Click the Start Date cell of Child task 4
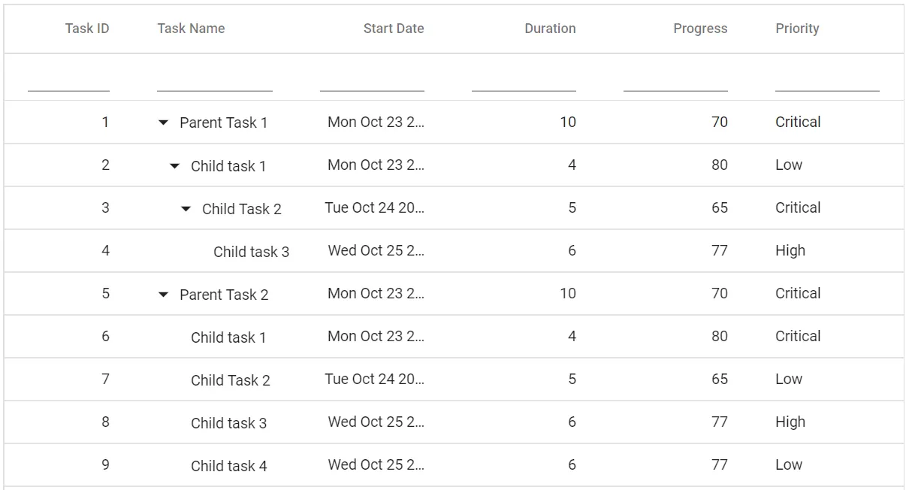 [377, 464]
